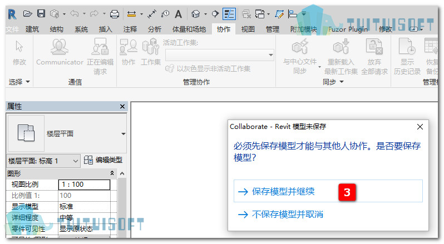Click the 显示历史记录 icon
The image size is (444, 244).
(x=407, y=57)
